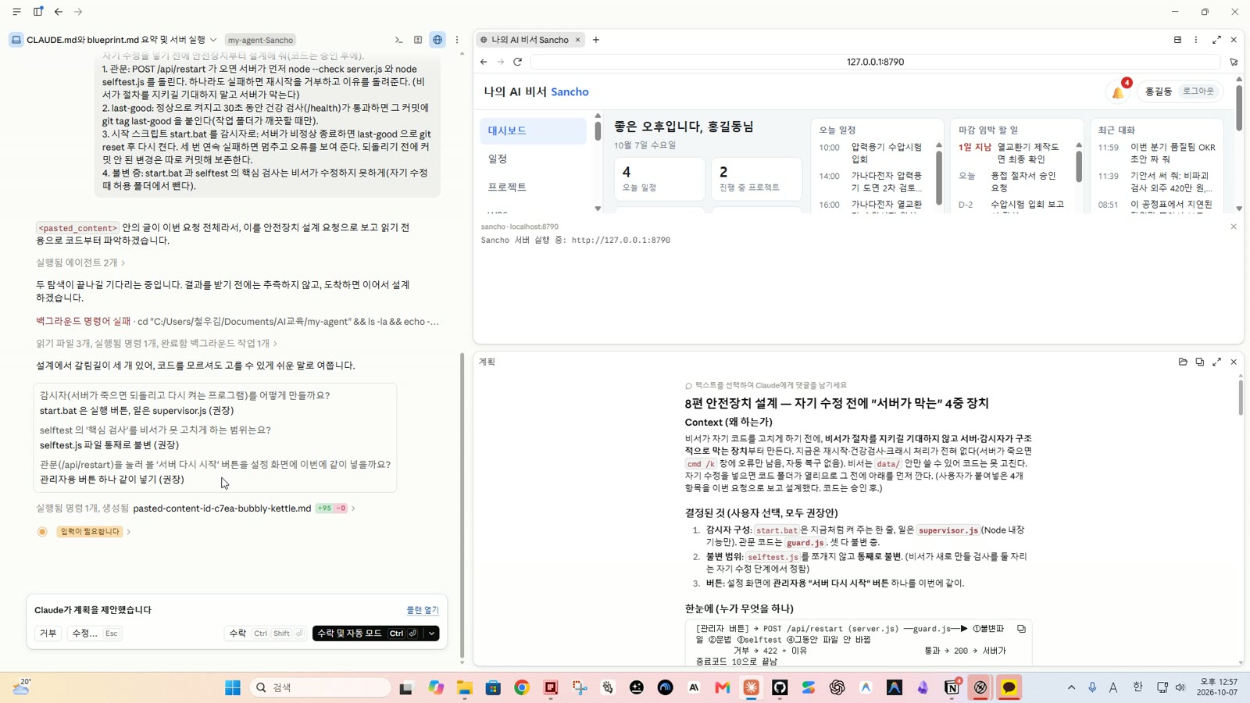
Task: Expand the preview panel to fullscreen
Action: point(1216,40)
